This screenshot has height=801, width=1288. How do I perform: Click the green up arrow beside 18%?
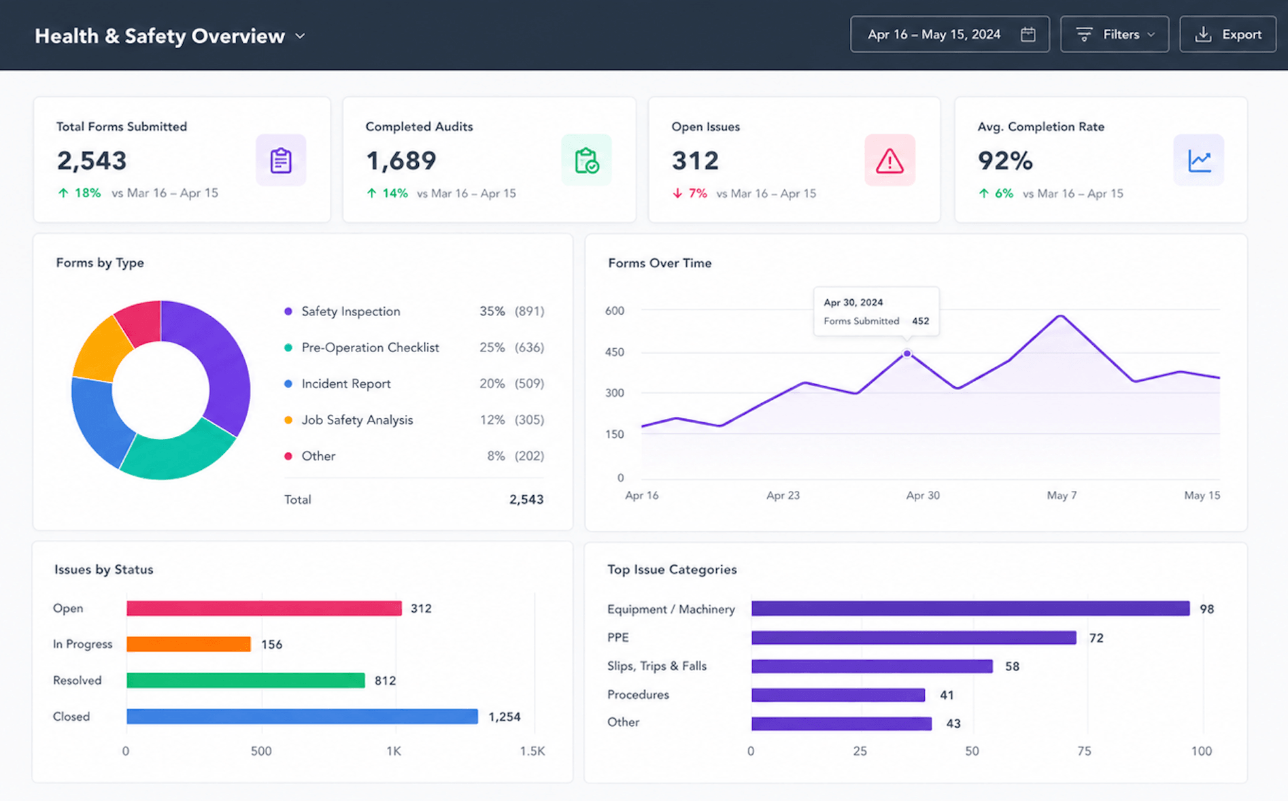pos(63,193)
